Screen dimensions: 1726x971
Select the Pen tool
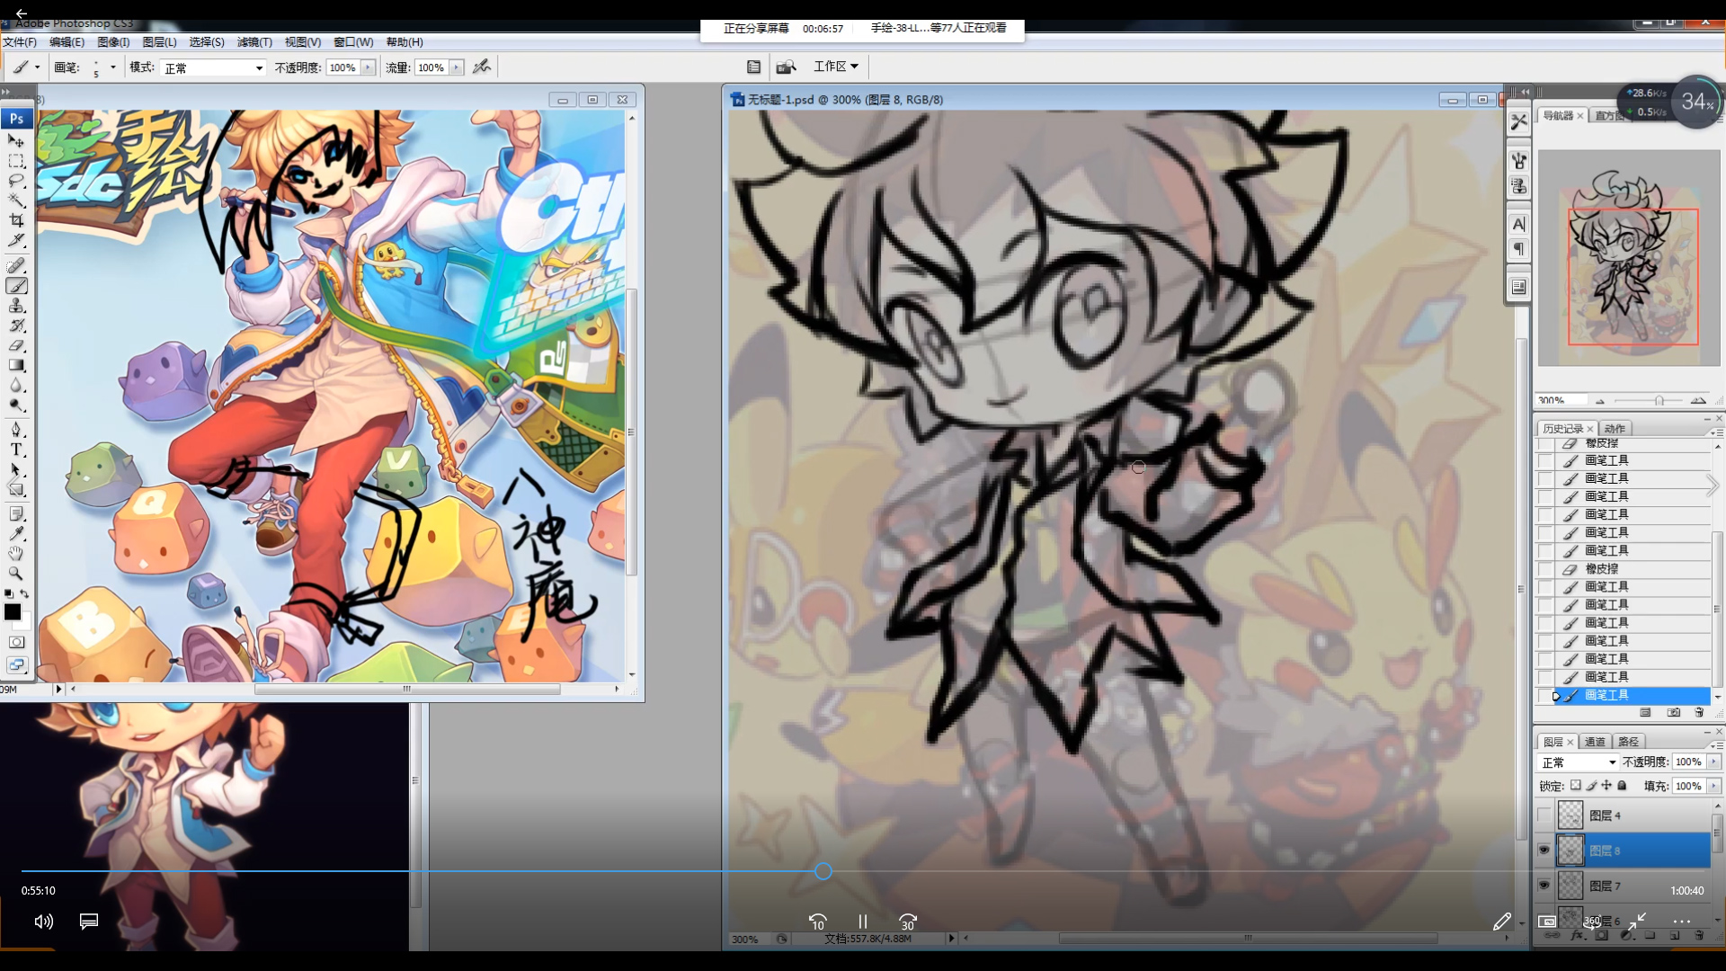click(16, 430)
